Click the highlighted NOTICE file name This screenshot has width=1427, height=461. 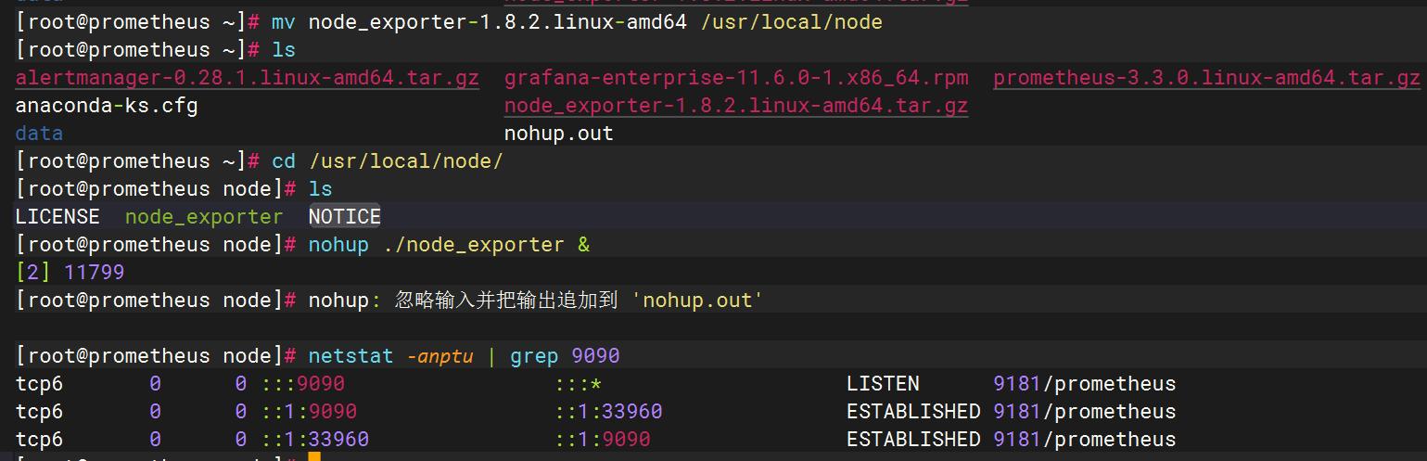click(345, 217)
